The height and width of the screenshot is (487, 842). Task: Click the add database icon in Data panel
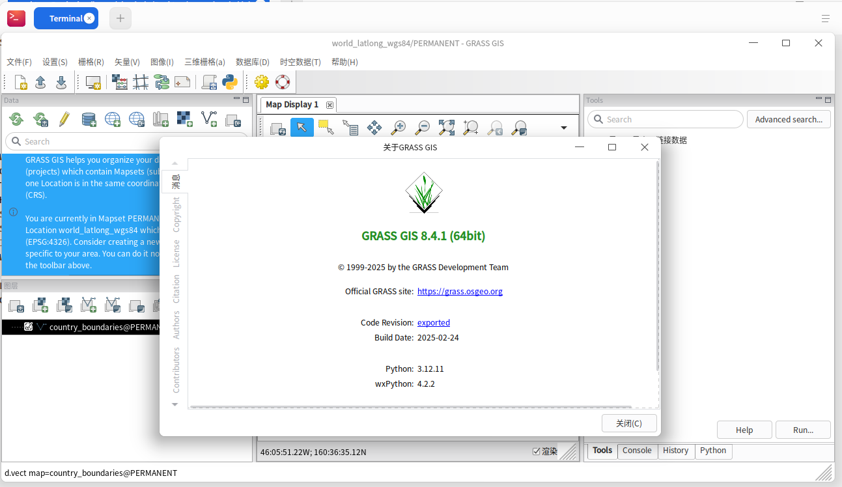tap(89, 119)
